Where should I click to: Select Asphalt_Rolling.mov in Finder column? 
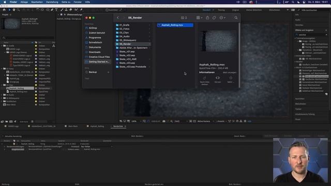pyautogui.click(x=175, y=25)
